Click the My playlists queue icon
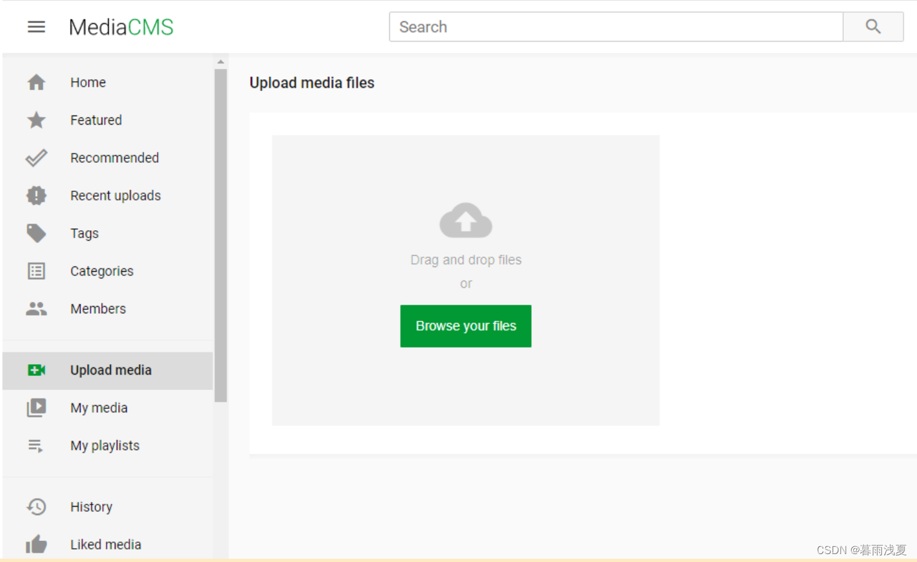The height and width of the screenshot is (562, 917). pyautogui.click(x=36, y=446)
